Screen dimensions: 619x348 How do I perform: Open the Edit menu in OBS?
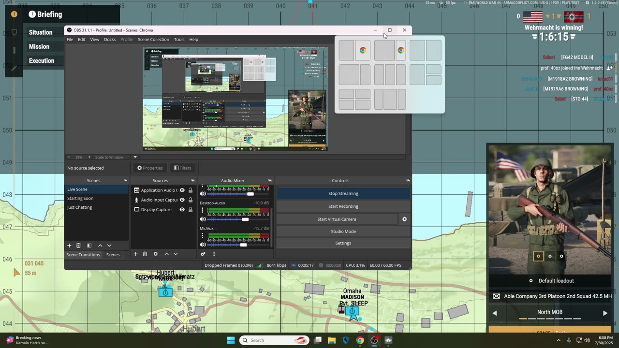(x=82, y=40)
